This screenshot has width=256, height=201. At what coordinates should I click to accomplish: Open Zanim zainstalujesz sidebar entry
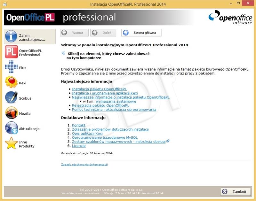click(x=30, y=36)
